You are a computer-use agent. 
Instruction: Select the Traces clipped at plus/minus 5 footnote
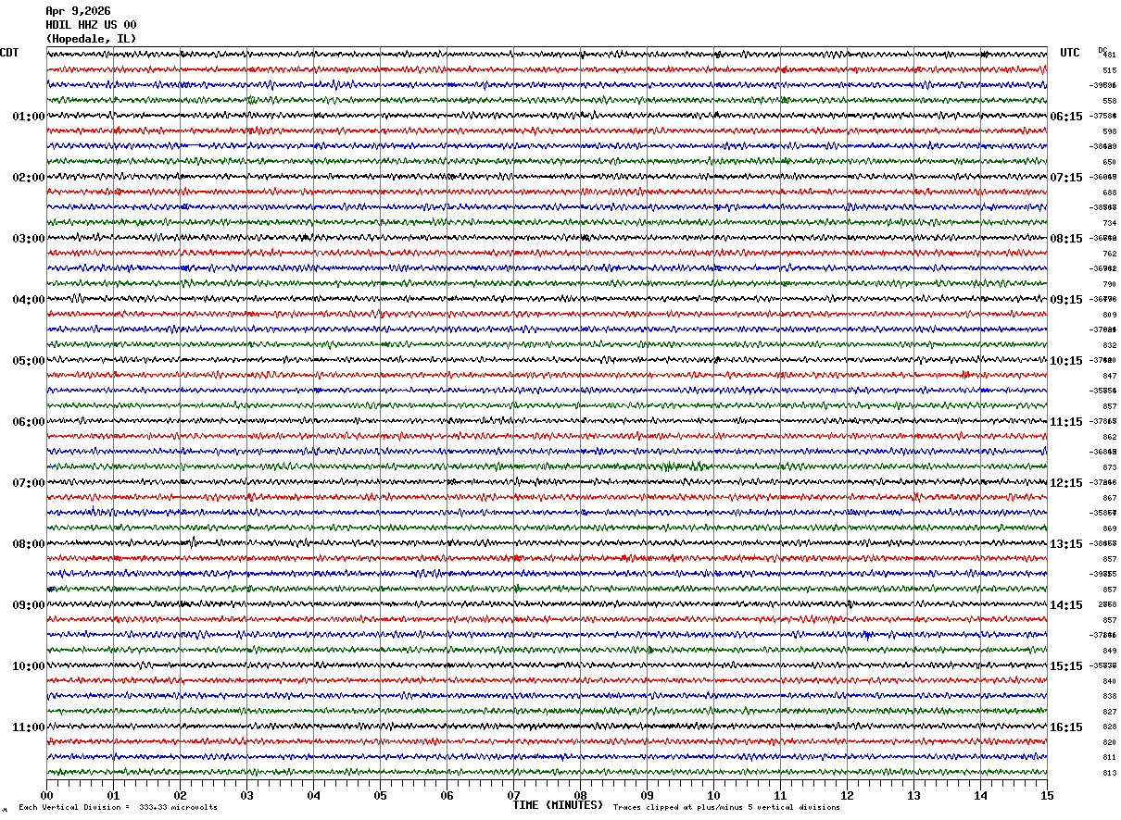[x=726, y=807]
